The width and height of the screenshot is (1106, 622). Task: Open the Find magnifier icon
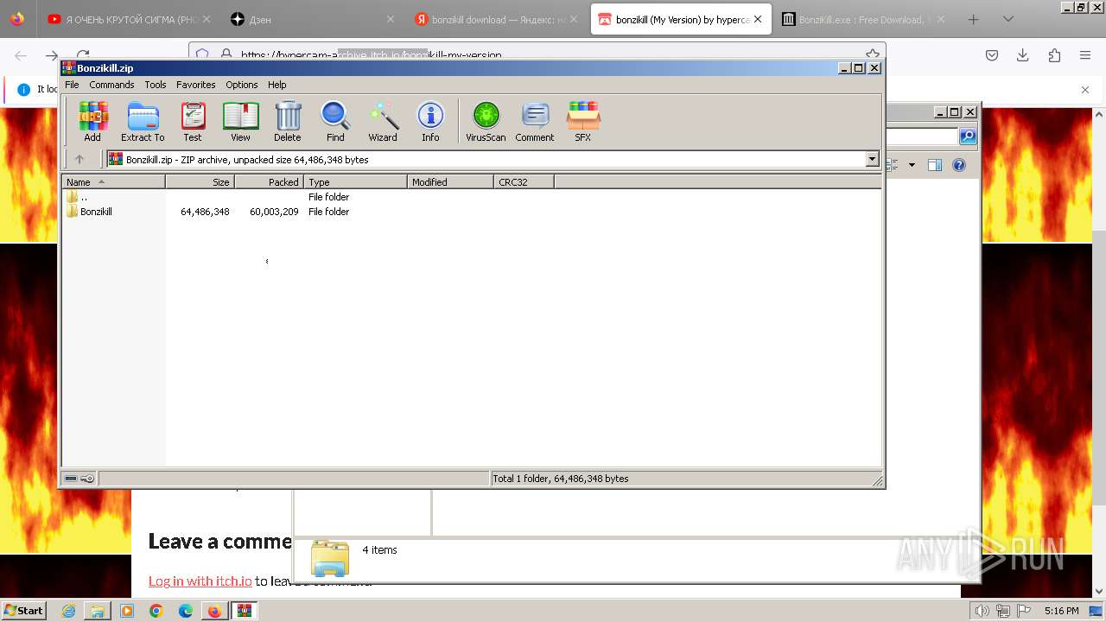[x=335, y=121]
